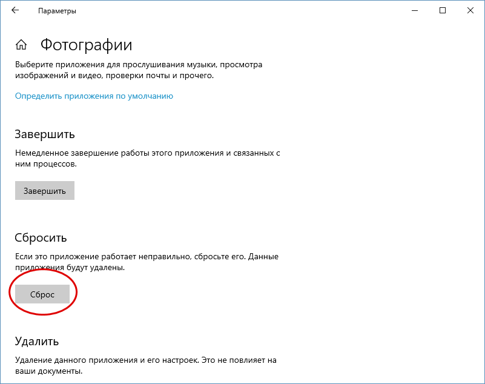Open the Home page via house icon
Screen dimensions: 485x384
click(21, 45)
